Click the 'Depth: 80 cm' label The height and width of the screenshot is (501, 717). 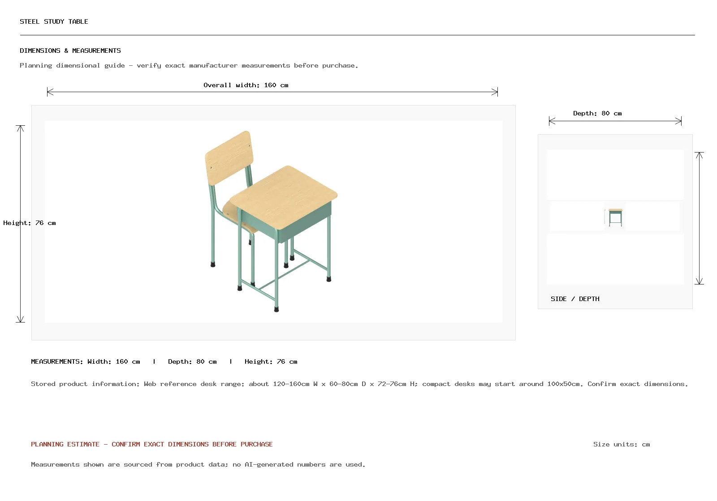point(597,113)
